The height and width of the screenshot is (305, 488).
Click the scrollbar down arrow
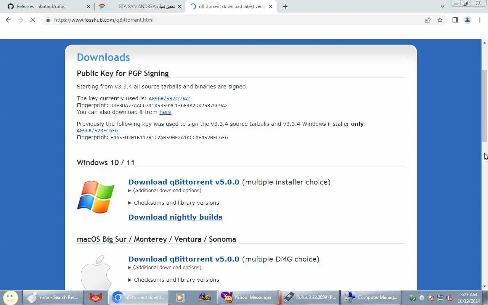click(485, 286)
